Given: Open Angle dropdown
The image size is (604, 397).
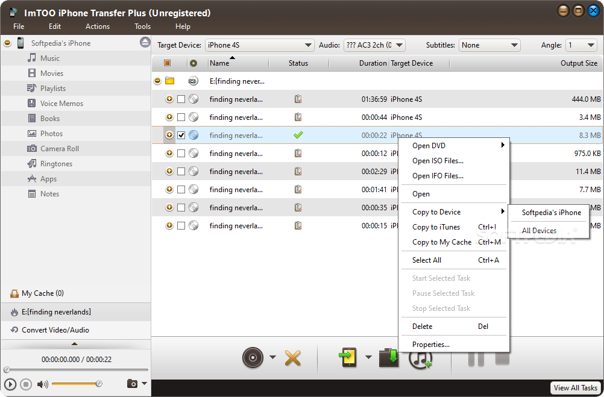Looking at the screenshot, I should coord(581,45).
